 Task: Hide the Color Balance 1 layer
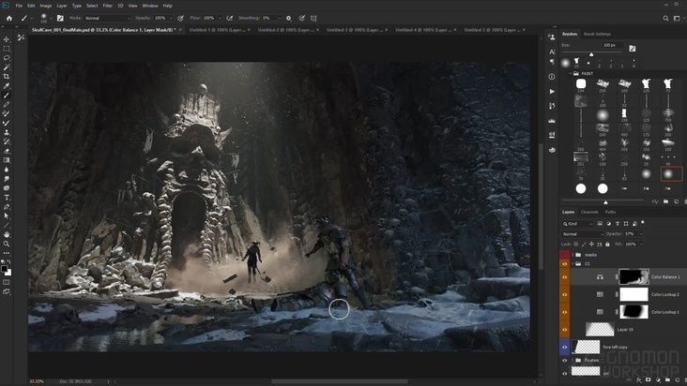tap(564, 277)
